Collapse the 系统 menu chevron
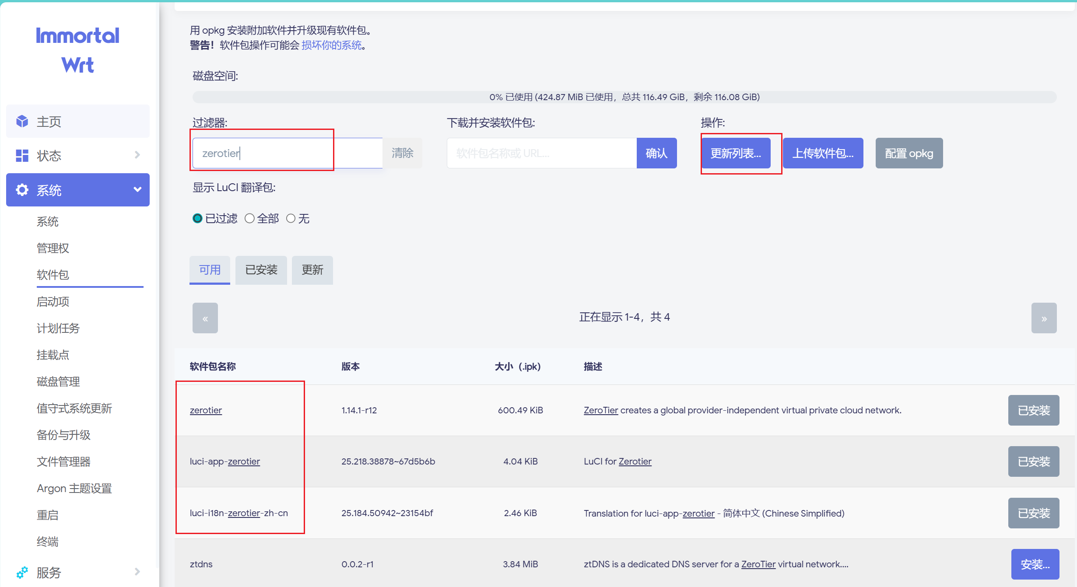1077x587 pixels. click(137, 189)
